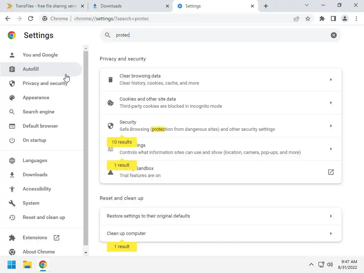Open Extensions from the sidebar

coord(41,237)
